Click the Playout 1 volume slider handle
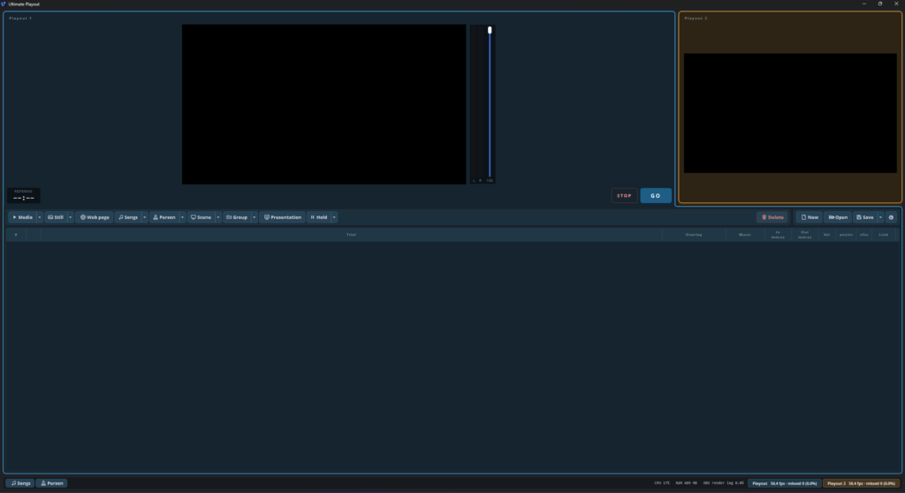Image resolution: width=905 pixels, height=493 pixels. pyautogui.click(x=490, y=30)
